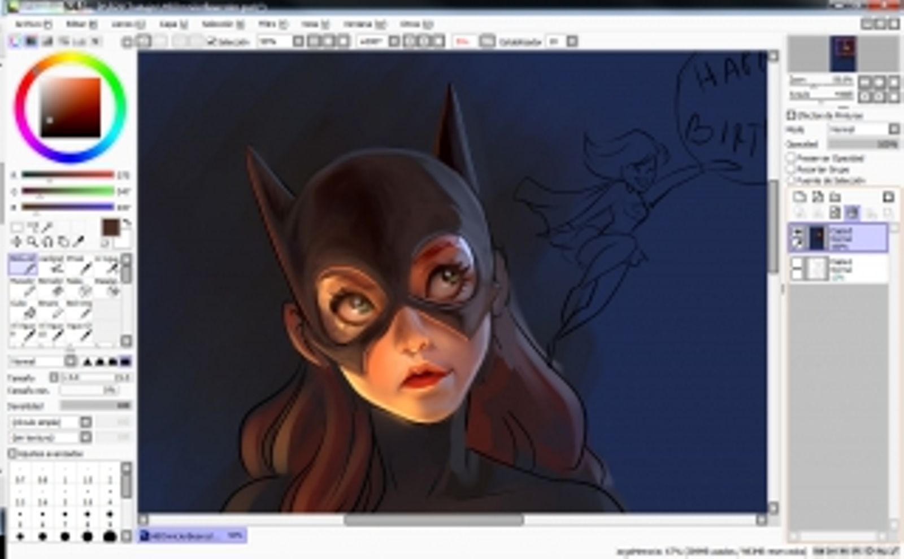904x559 pixels.
Task: Open the brush texture dropdown
Action: 86,437
